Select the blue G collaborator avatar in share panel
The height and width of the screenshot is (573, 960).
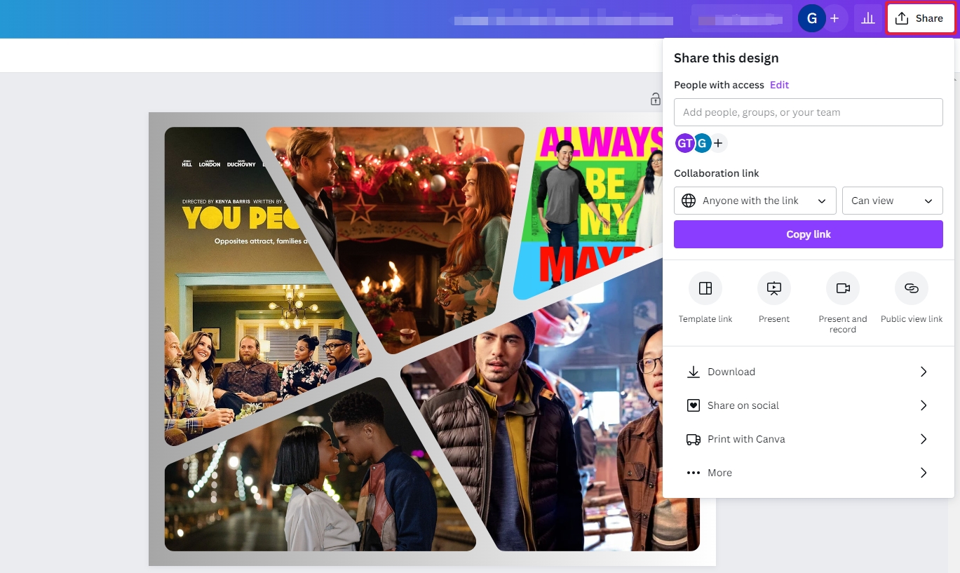[x=701, y=143]
